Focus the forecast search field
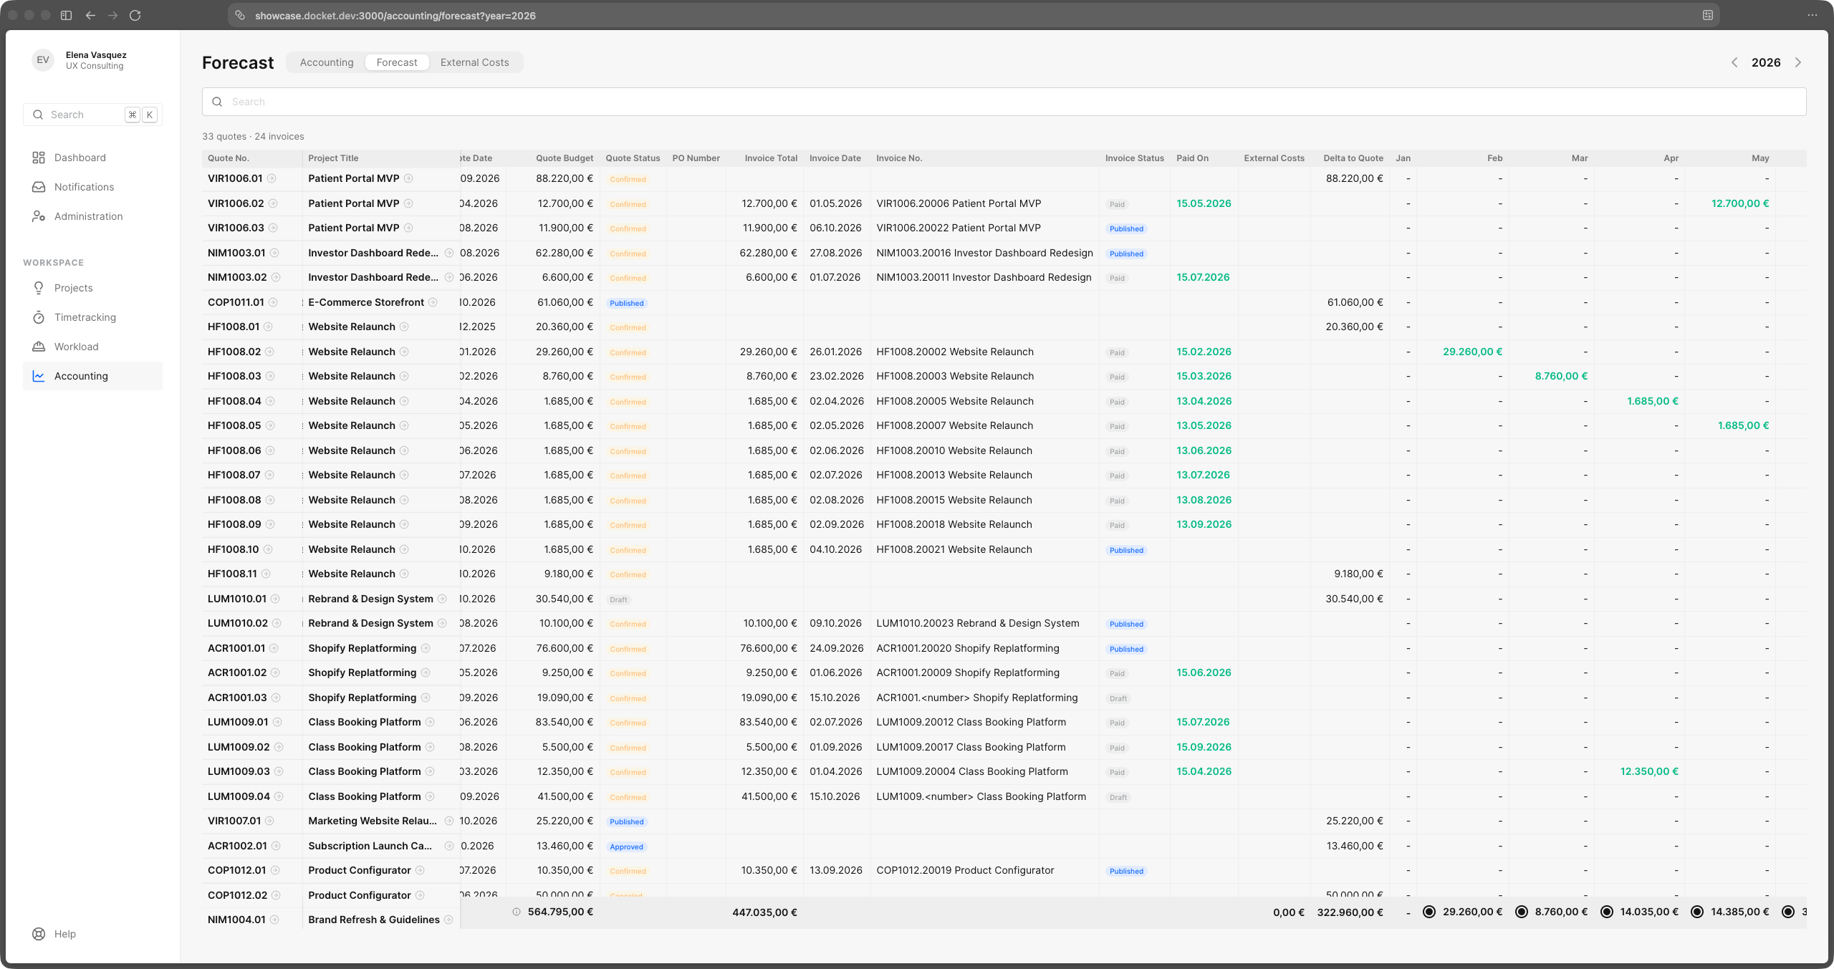This screenshot has width=1834, height=969. (1004, 102)
